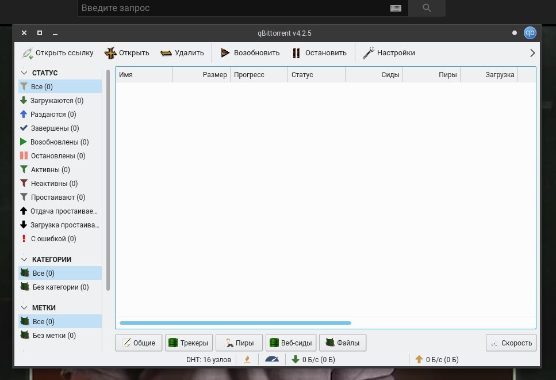This screenshot has width=556, height=380.
Task: Select the Раздаются (0) filter
Action: pyautogui.click(x=60, y=115)
